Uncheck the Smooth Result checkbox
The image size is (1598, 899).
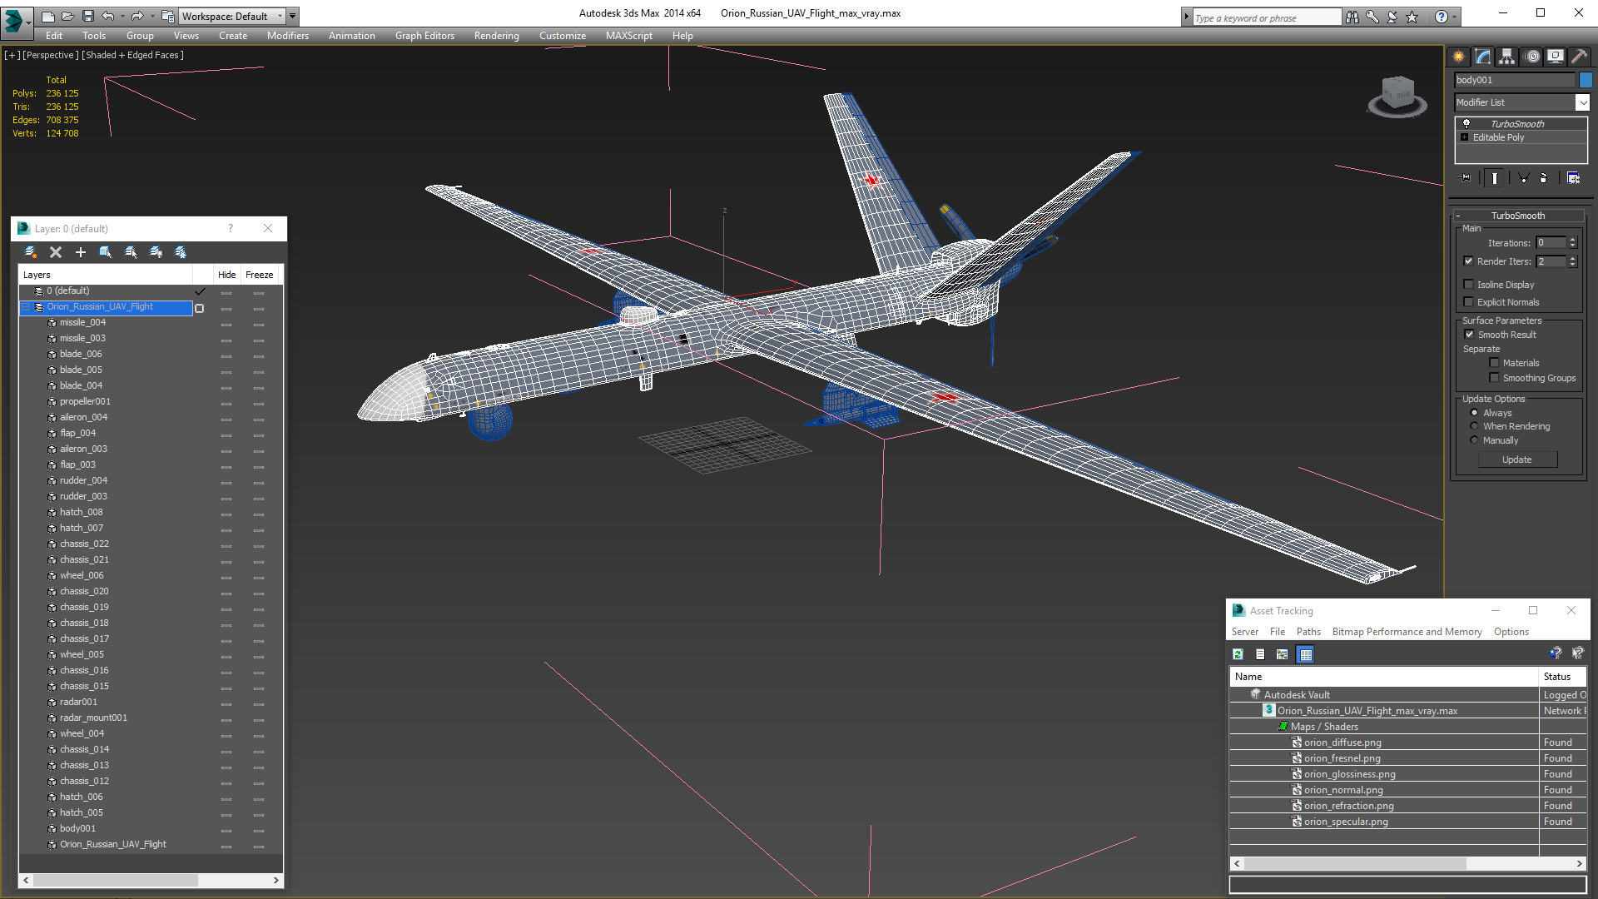coord(1469,335)
